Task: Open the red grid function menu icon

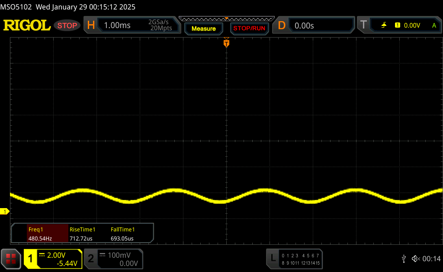Action: coord(11,259)
